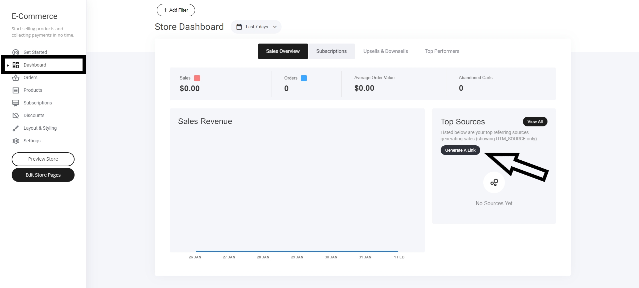Screen dimensions: 639x288
Task: Open the Upsells & Downsells tab
Action: click(x=385, y=51)
